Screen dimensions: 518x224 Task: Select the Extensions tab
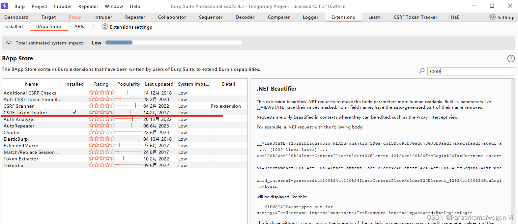click(343, 17)
